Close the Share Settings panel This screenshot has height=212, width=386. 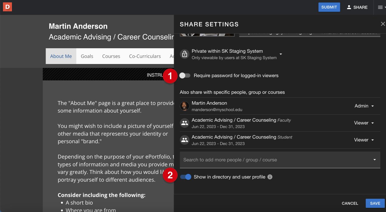coord(383,24)
